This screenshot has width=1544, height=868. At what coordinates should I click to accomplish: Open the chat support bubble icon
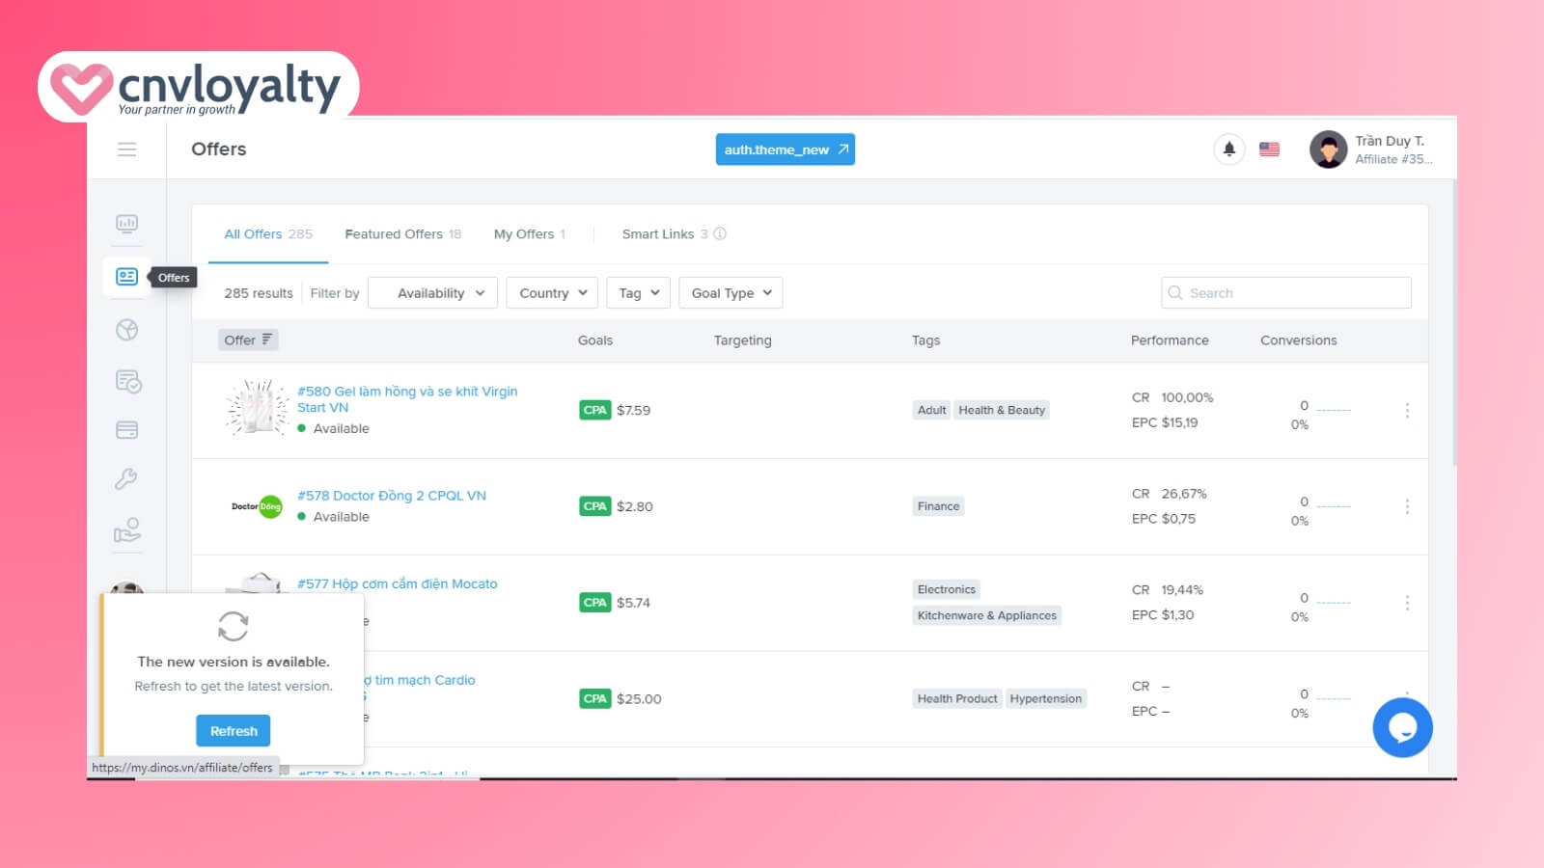point(1402,727)
